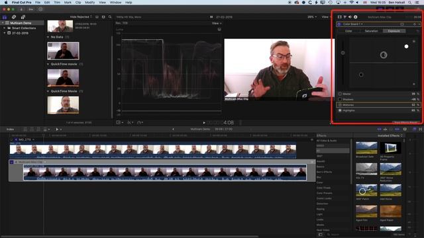The height and width of the screenshot is (238, 424).
Task: Select the Shadows exposure control
Action: coord(378,99)
